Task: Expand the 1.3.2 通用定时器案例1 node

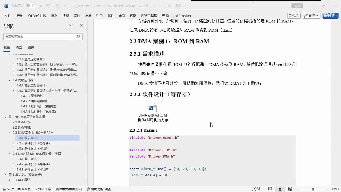Action: point(14,65)
